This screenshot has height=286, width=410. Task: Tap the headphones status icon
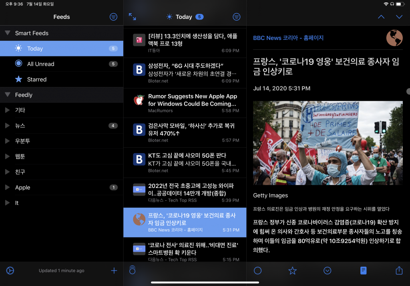[x=392, y=4]
